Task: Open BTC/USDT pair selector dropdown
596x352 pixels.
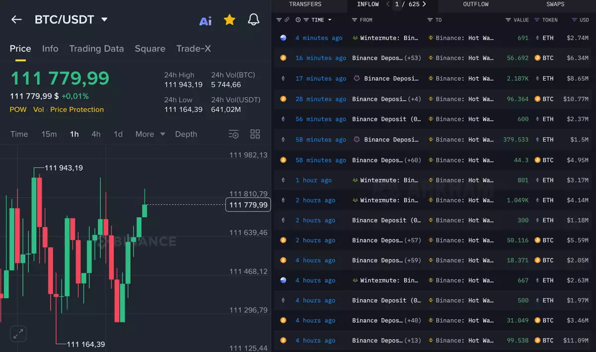Action: 104,20
